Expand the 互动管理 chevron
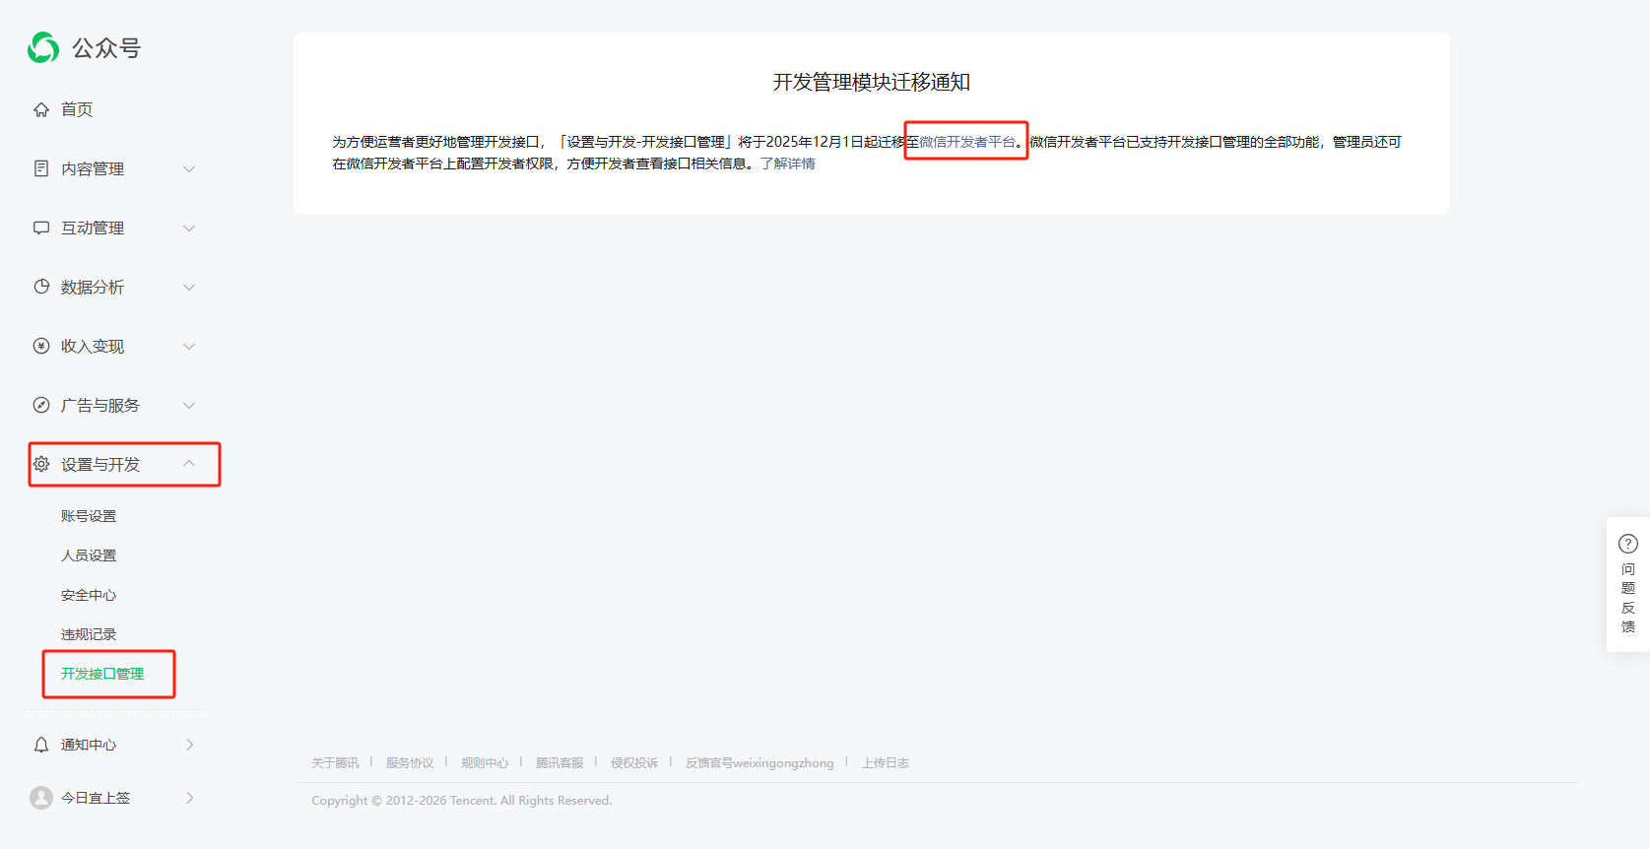 coord(189,228)
